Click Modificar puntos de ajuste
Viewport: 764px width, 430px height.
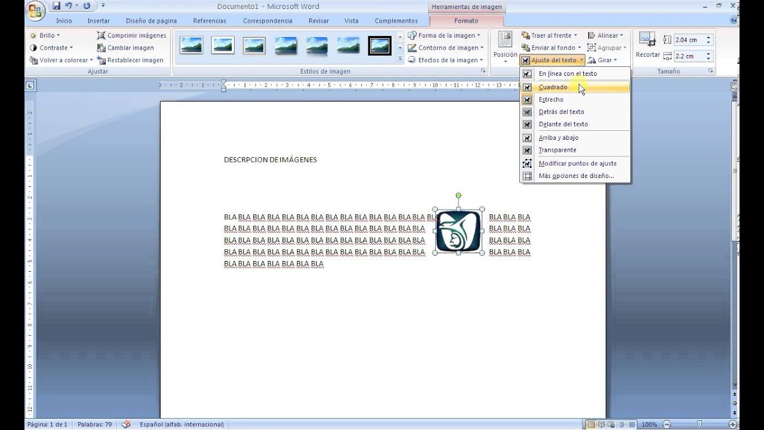point(575,164)
